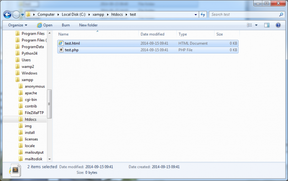Click navigation pane scroll down arrow
288x181 pixels.
[x=49, y=159]
